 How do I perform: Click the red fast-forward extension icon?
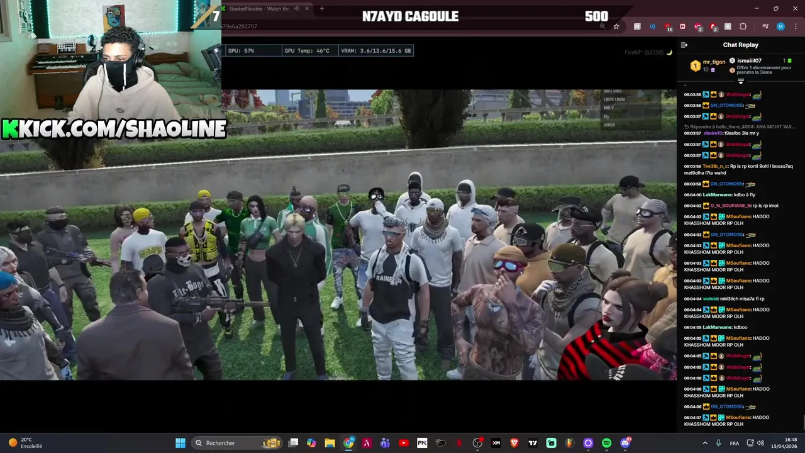click(682, 26)
